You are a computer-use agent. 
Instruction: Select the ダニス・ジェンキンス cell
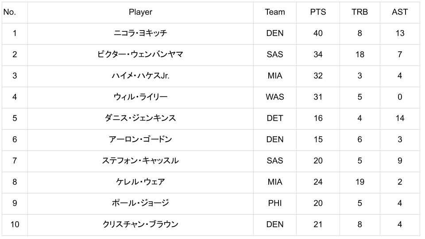click(x=140, y=118)
